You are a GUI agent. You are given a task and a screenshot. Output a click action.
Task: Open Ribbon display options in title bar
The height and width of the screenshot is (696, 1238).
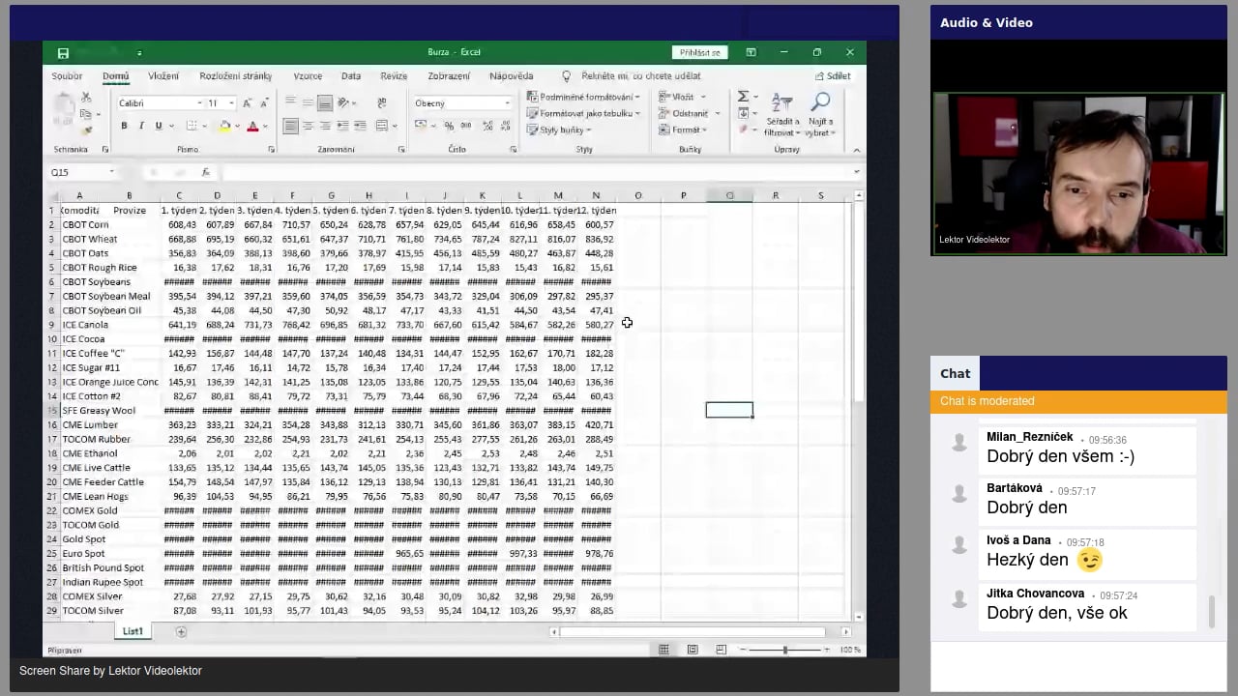tap(751, 52)
